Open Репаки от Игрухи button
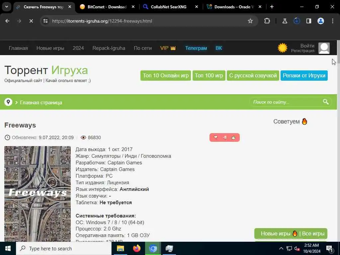This screenshot has width=340, height=255. coord(304,75)
